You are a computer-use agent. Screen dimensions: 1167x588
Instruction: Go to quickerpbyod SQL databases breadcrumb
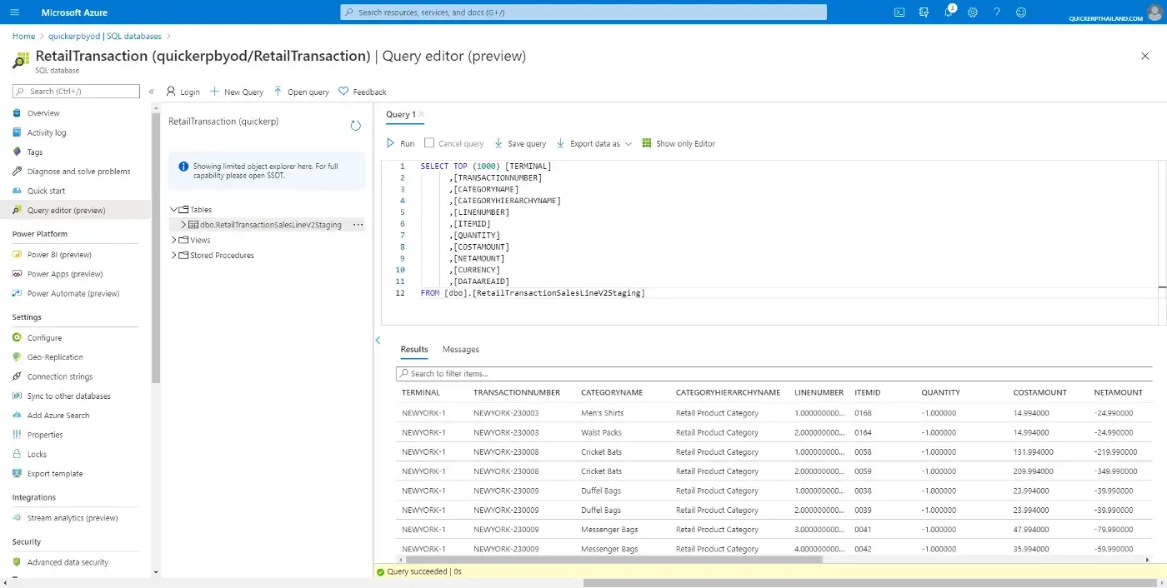105,37
